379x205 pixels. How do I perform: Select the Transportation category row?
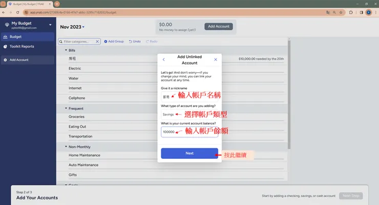click(x=172, y=136)
